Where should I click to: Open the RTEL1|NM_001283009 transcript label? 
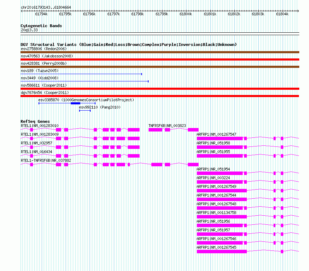tap(40, 134)
